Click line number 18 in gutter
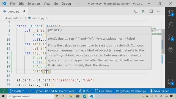176x99 pixels. tap(8, 76)
